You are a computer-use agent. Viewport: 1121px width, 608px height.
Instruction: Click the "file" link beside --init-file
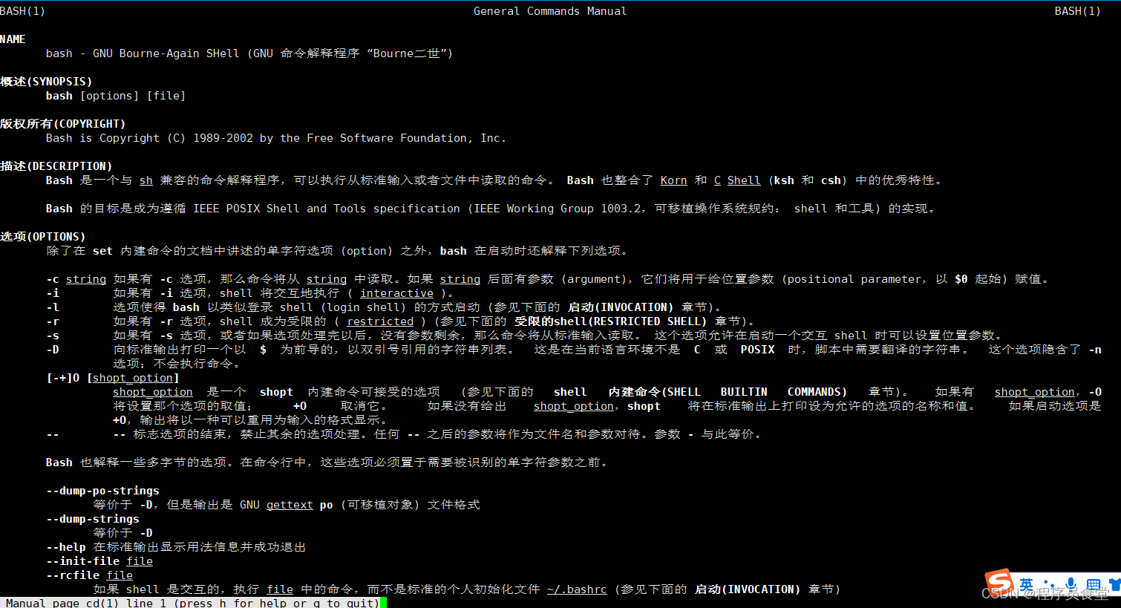click(139, 560)
